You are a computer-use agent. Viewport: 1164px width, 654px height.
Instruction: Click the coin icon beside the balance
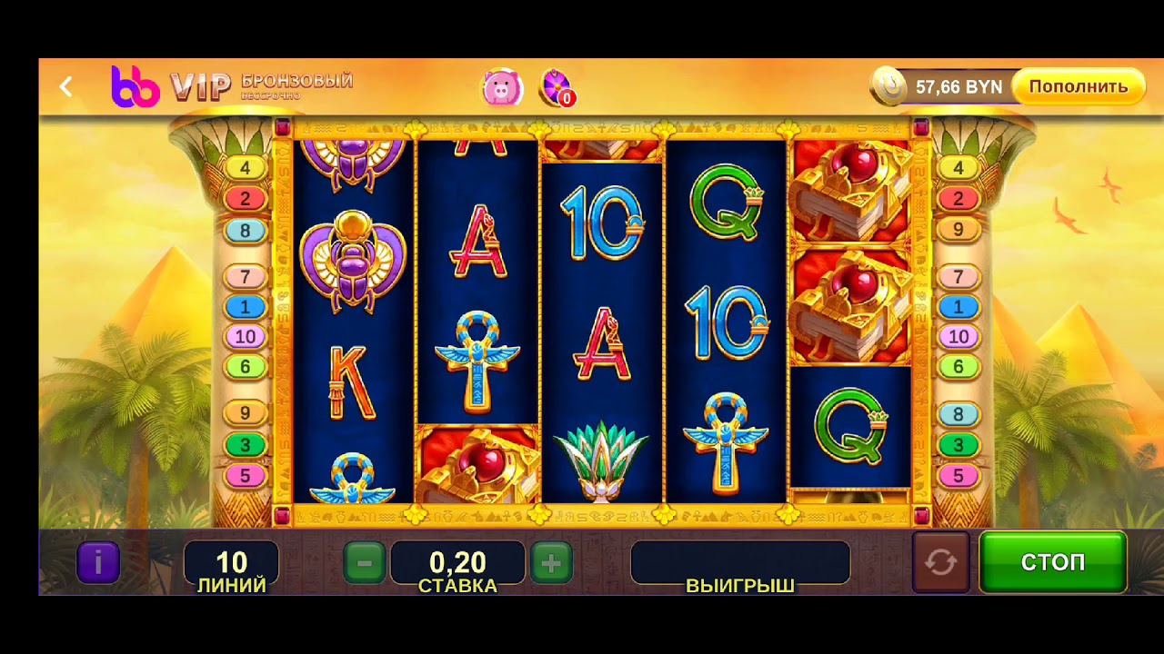pos(888,87)
